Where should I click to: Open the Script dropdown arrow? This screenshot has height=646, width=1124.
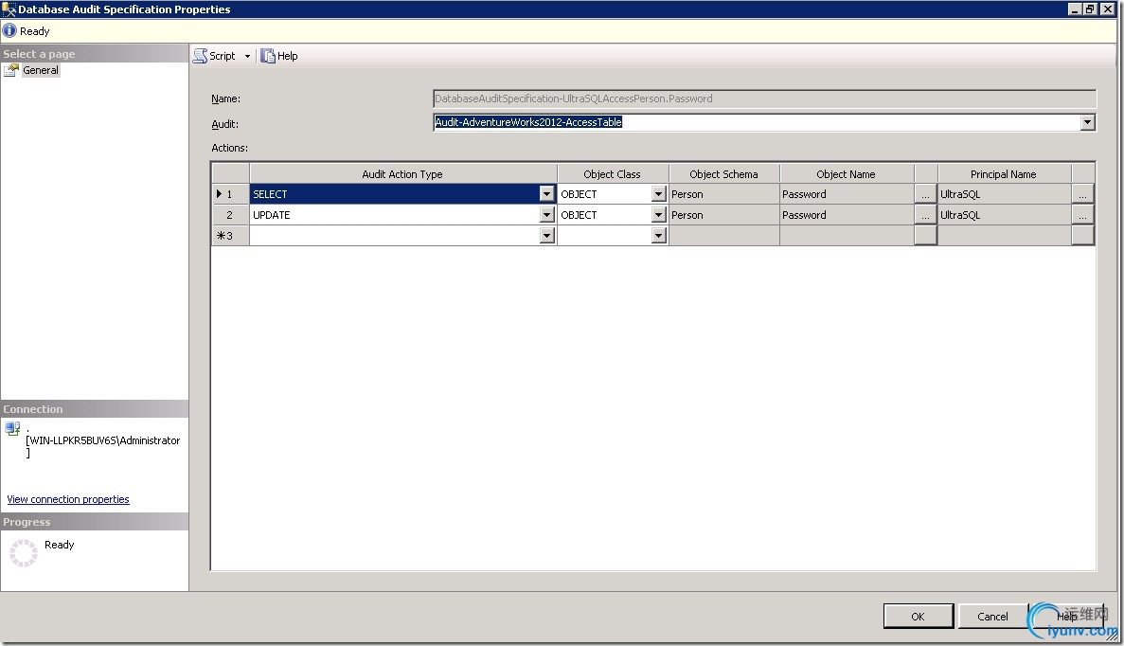click(x=247, y=56)
